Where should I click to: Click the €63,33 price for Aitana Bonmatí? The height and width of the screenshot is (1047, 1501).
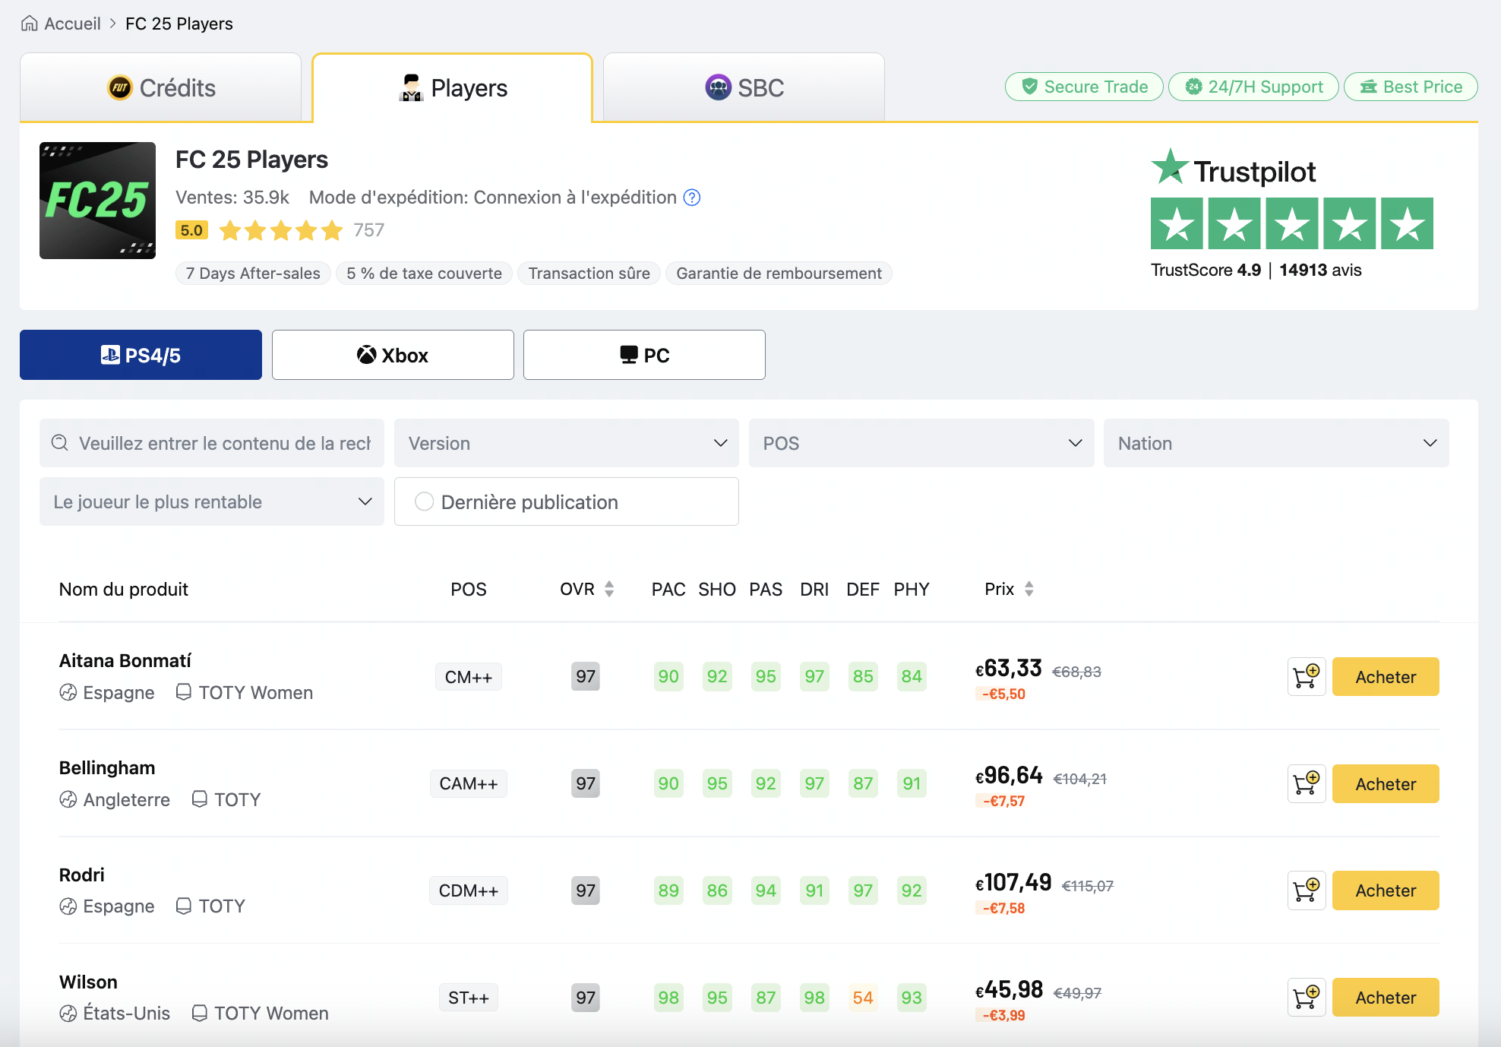tap(1009, 669)
